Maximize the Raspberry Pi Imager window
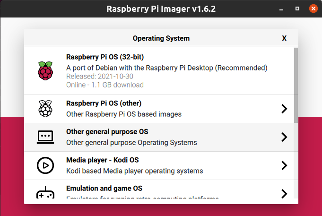The image size is (322, 216). coord(297,9)
